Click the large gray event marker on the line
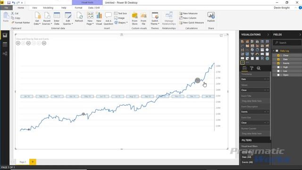 coord(198,80)
